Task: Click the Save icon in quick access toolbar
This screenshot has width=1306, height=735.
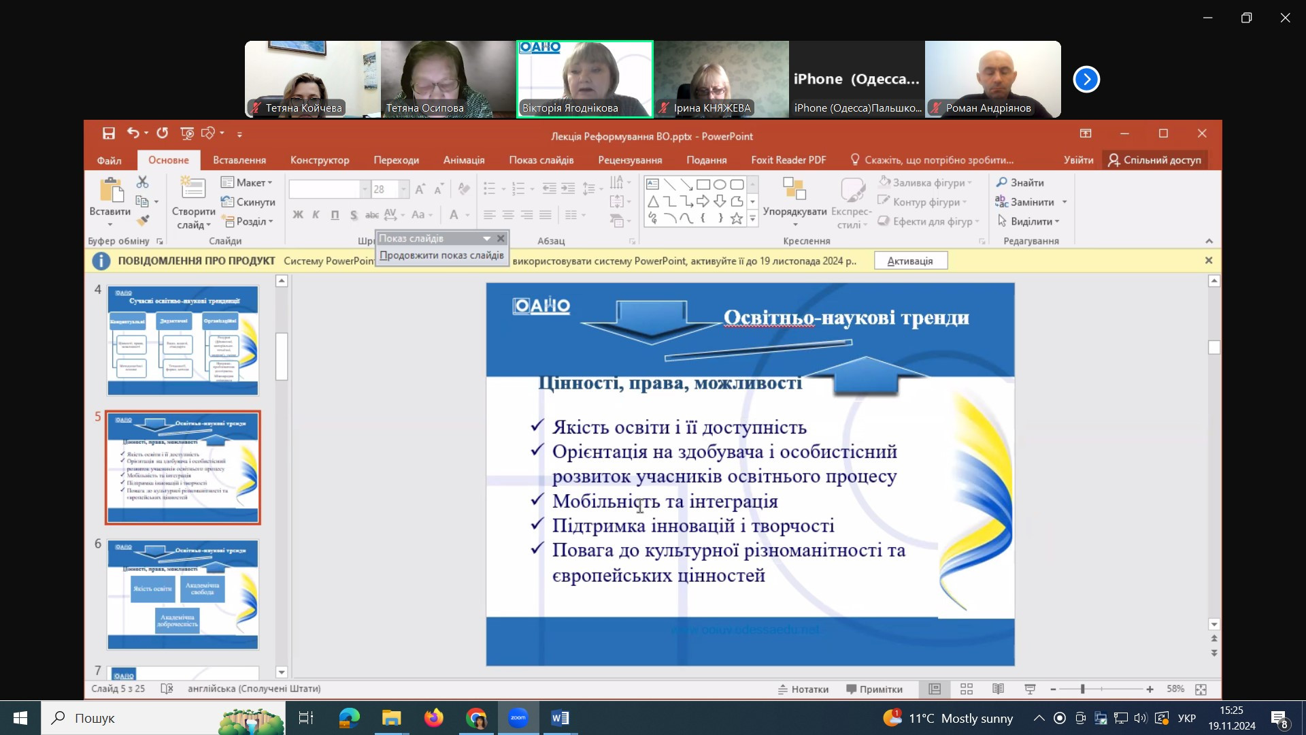Action: 109,133
